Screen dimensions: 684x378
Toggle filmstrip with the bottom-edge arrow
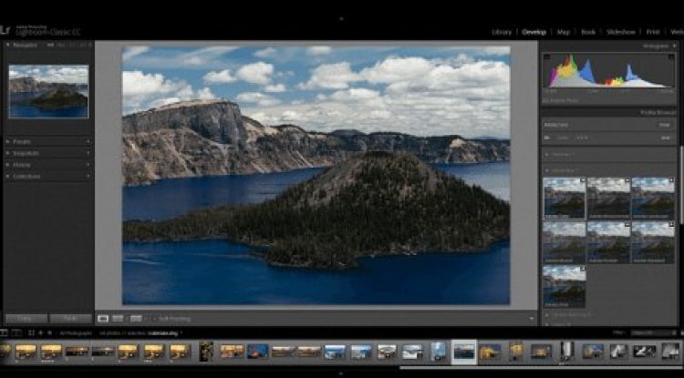click(x=342, y=373)
